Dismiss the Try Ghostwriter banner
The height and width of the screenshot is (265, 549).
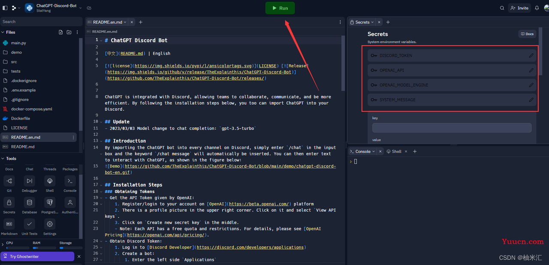click(x=79, y=256)
